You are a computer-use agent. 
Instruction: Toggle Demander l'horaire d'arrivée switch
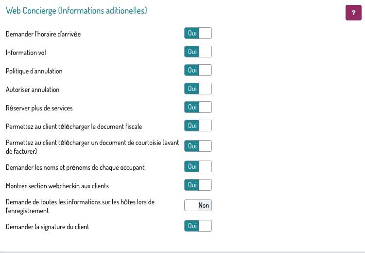point(198,33)
